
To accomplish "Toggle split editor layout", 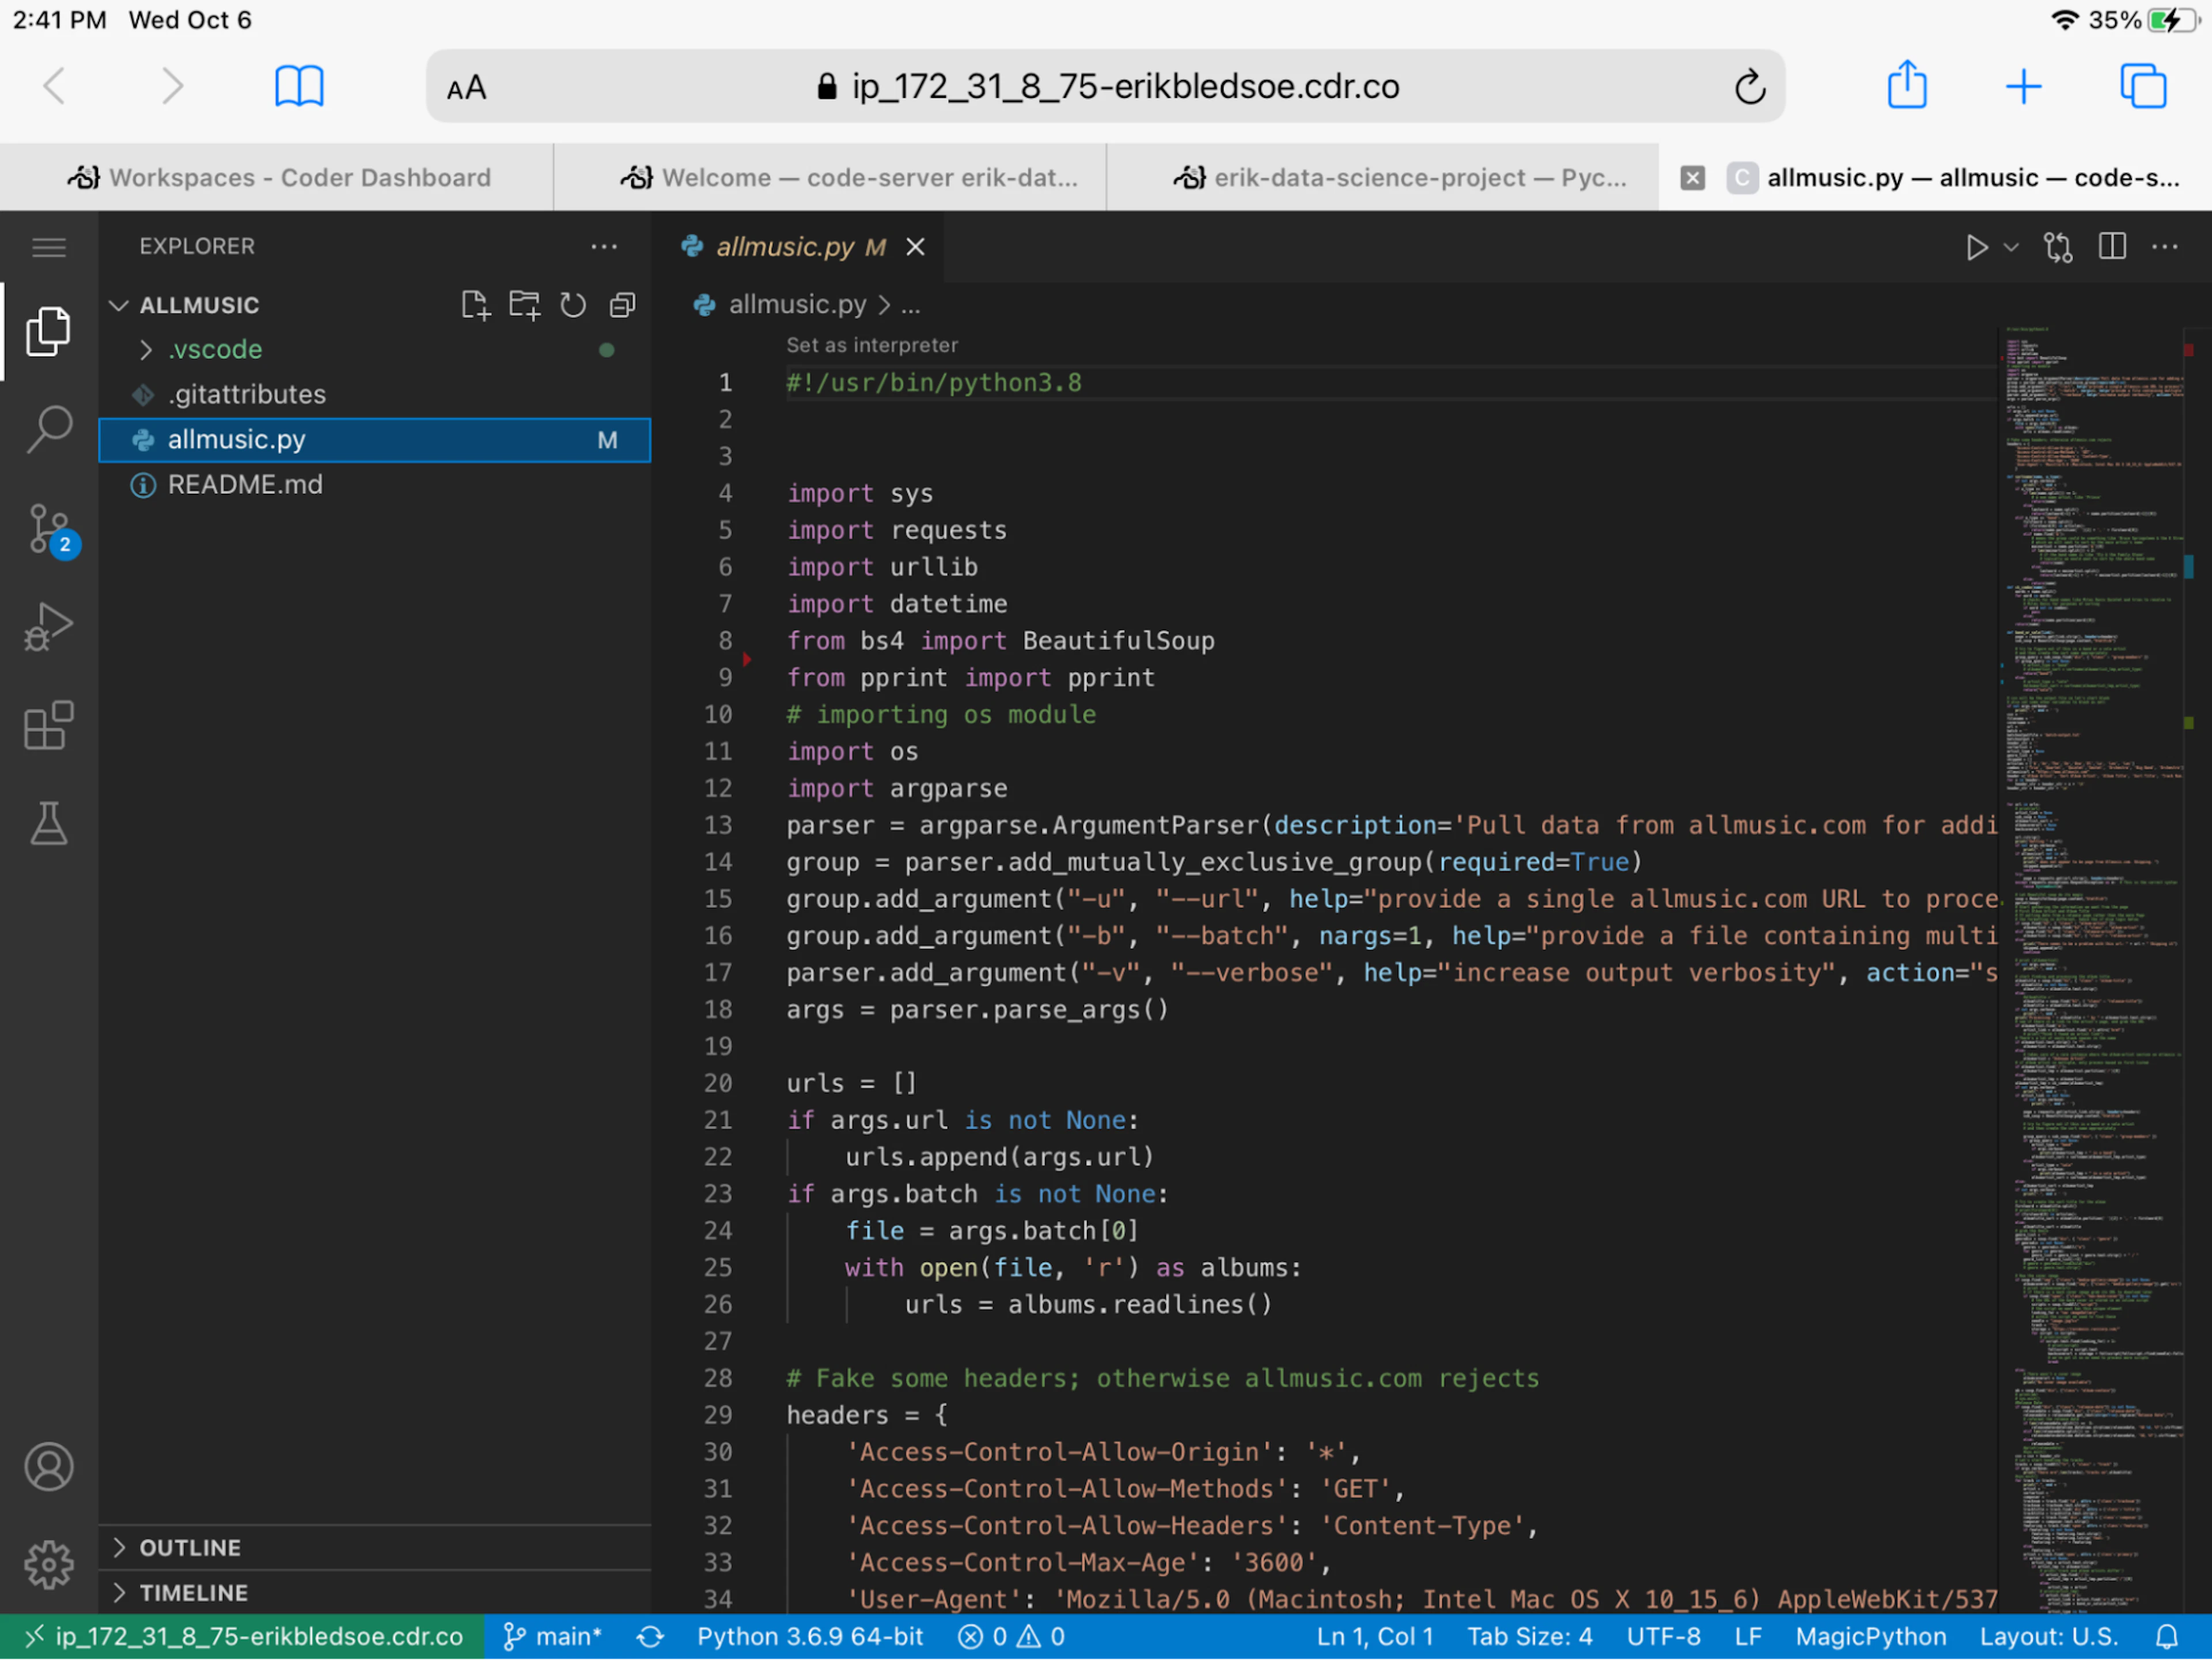I will 2112,247.
